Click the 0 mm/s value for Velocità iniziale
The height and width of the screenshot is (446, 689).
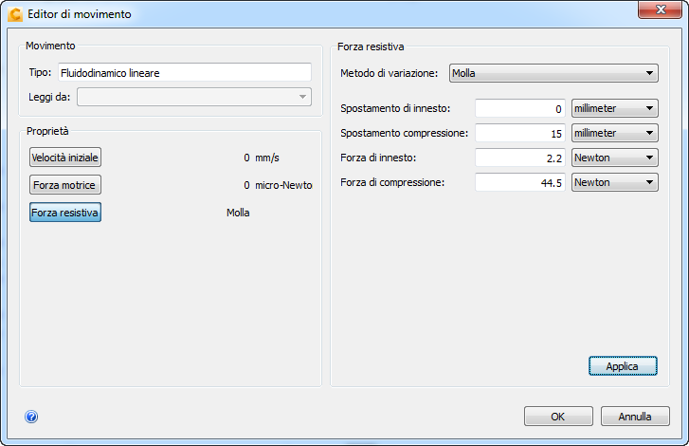[x=262, y=158]
